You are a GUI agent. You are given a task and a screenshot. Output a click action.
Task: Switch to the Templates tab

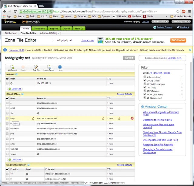click(39, 28)
